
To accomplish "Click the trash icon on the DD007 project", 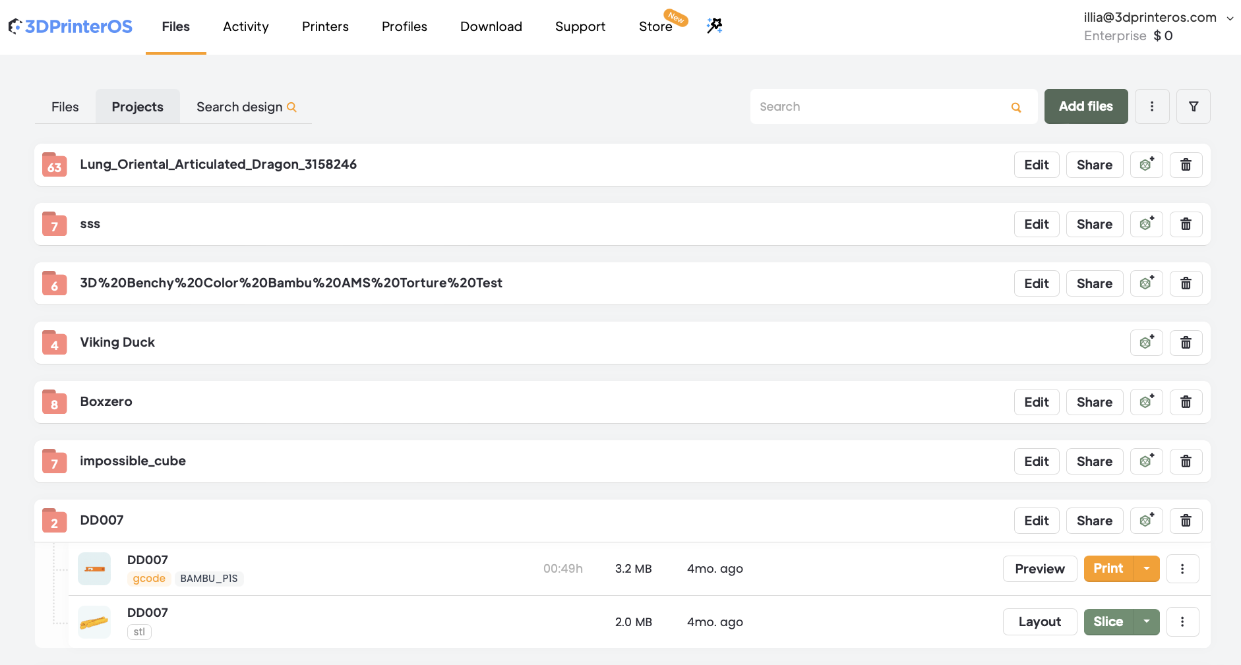I will 1186,520.
